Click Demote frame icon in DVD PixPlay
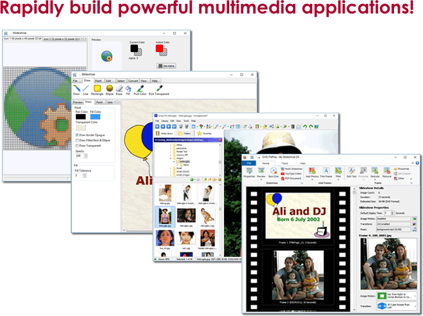The width and height of the screenshot is (423, 316). tap(375, 172)
